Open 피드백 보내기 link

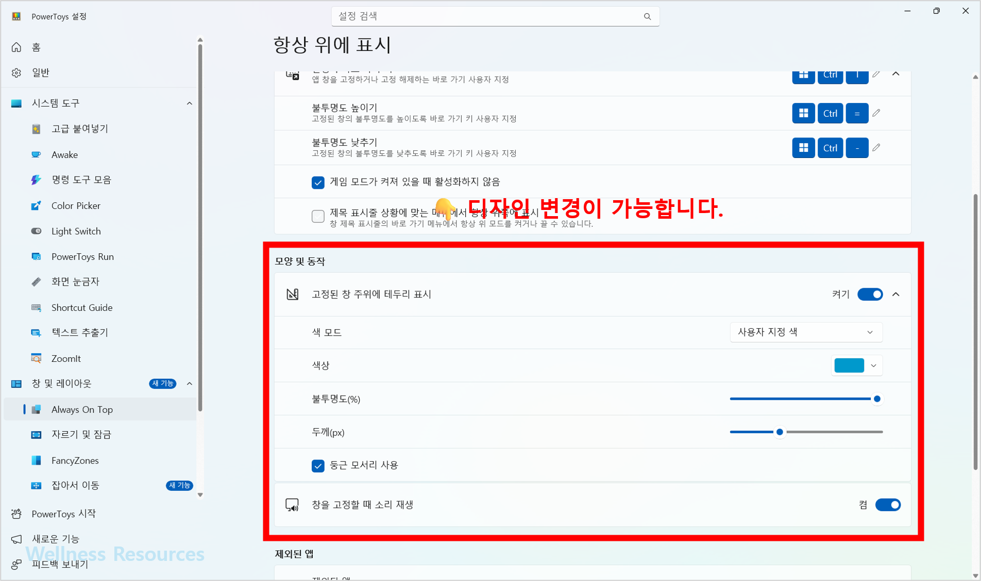(x=100, y=565)
